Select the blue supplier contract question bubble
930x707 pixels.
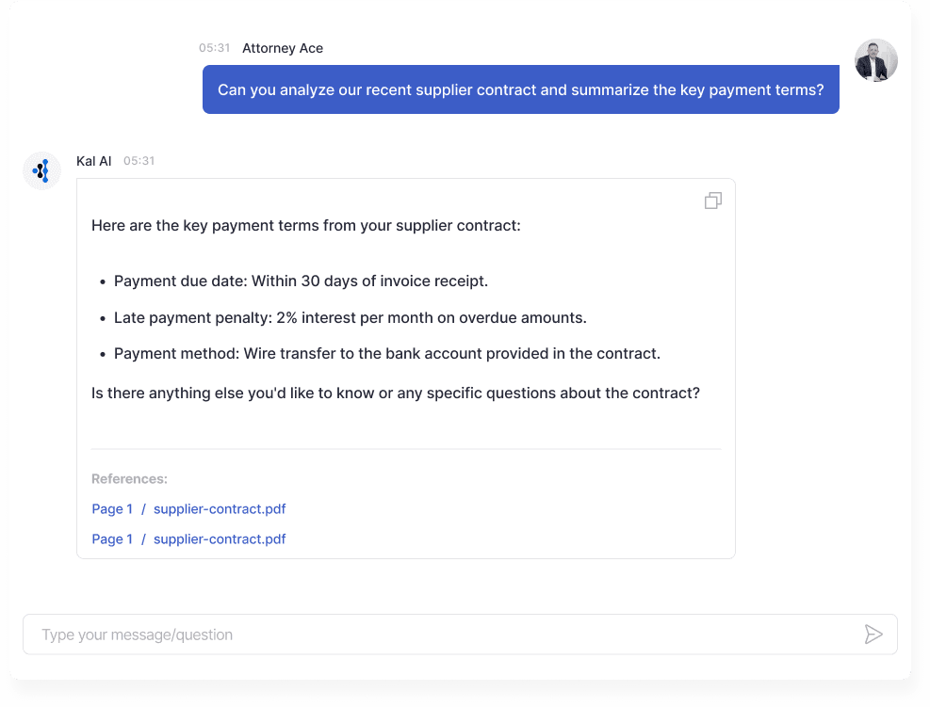tap(521, 89)
